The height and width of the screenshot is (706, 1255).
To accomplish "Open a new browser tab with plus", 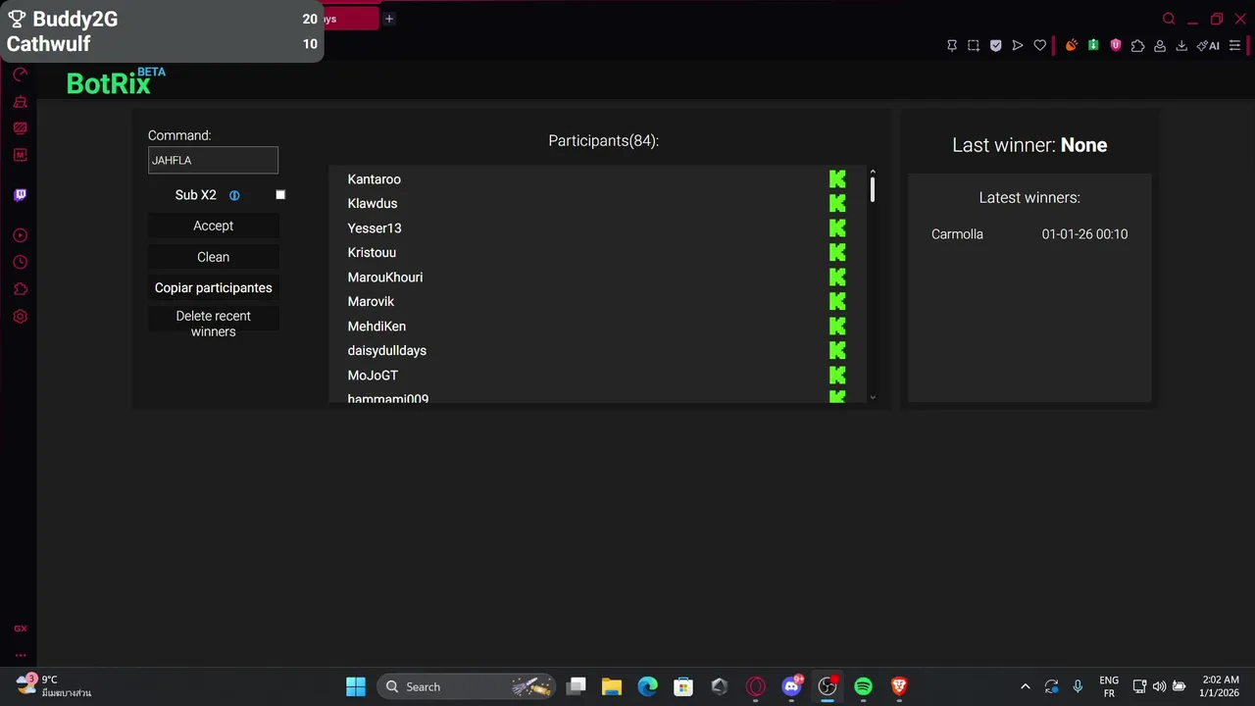I will click(x=389, y=19).
